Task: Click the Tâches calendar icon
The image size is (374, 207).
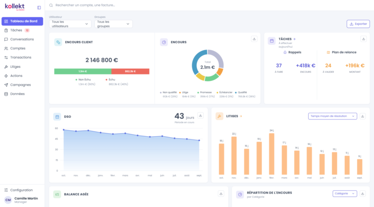Action: [272, 41]
